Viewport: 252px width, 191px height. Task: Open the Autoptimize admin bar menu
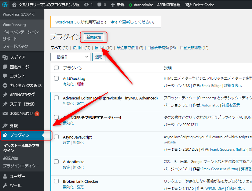coord(143,5)
